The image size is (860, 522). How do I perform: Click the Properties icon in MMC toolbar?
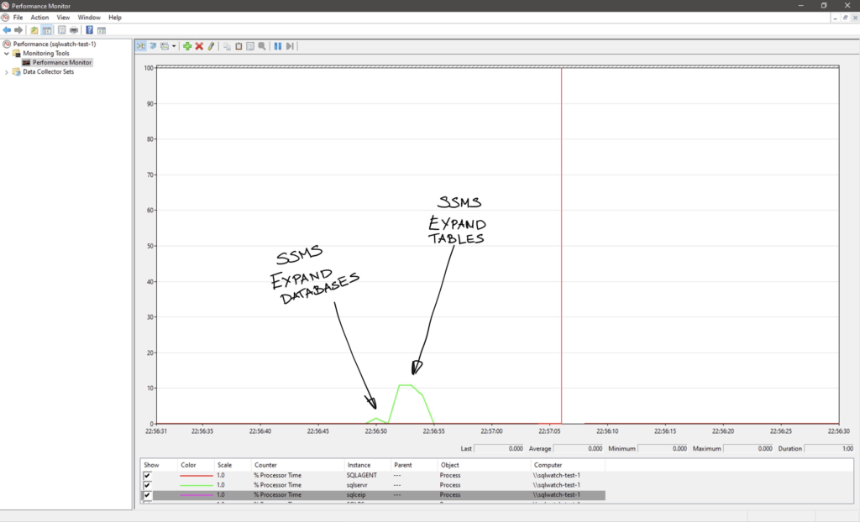coord(61,30)
